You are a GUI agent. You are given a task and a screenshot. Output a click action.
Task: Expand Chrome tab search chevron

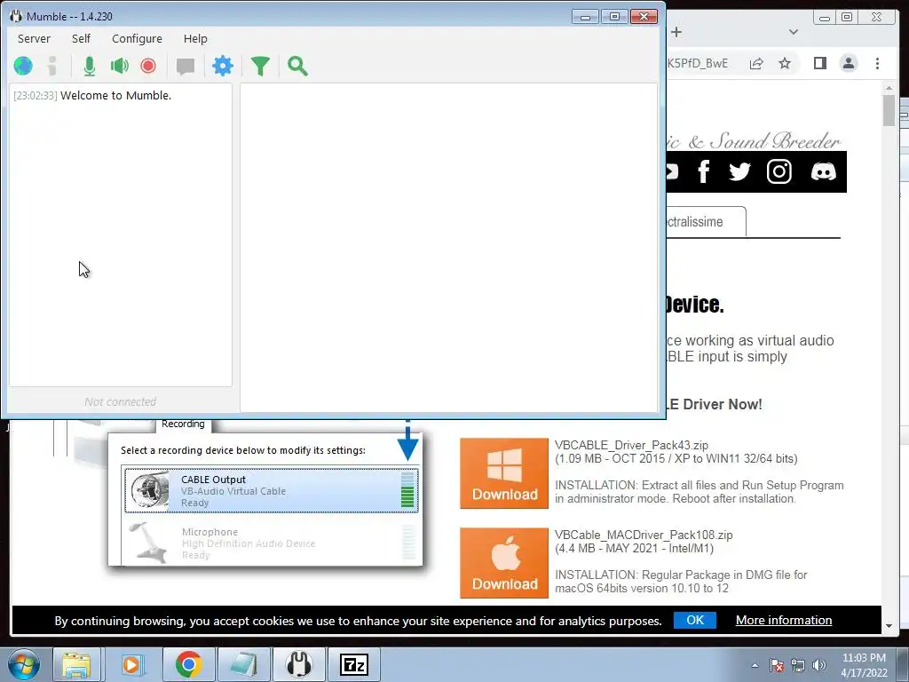pos(794,33)
